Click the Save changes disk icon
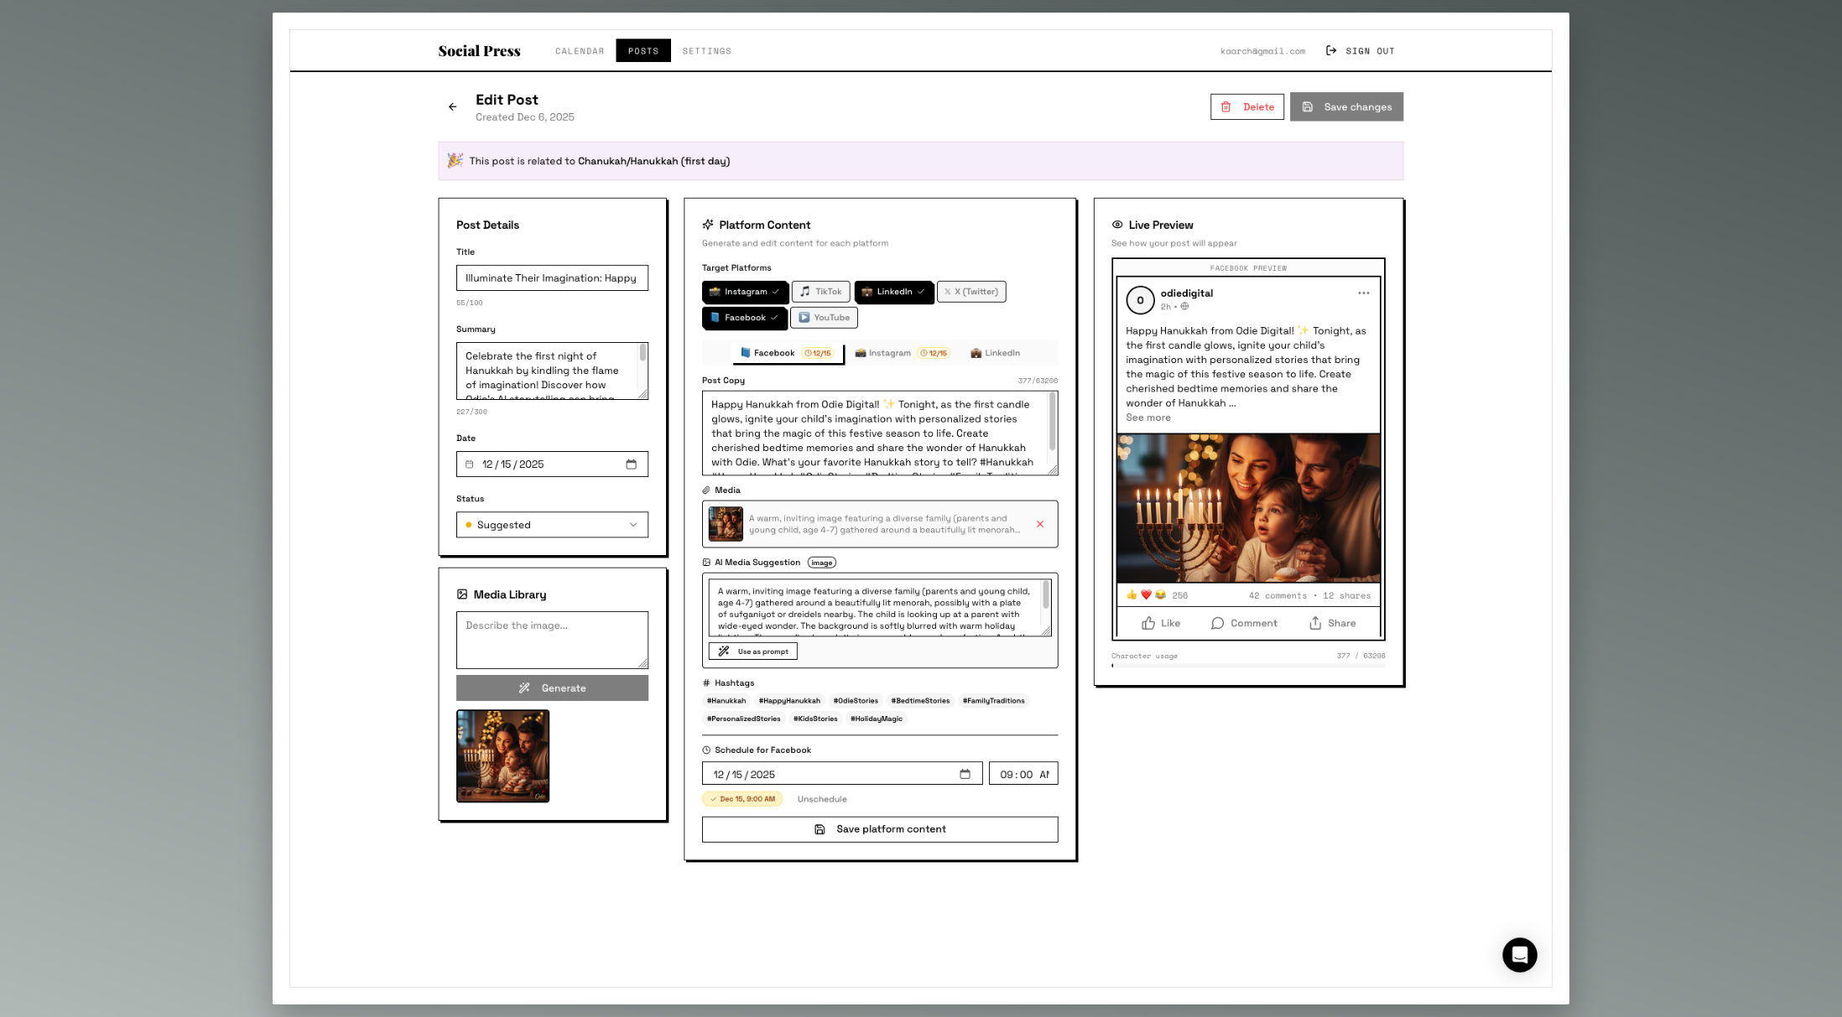This screenshot has width=1842, height=1017. (x=1309, y=106)
